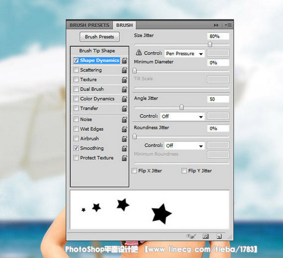This screenshot has width=283, height=258.
Task: Click the lock icon beside Transfer
Action: [125, 109]
